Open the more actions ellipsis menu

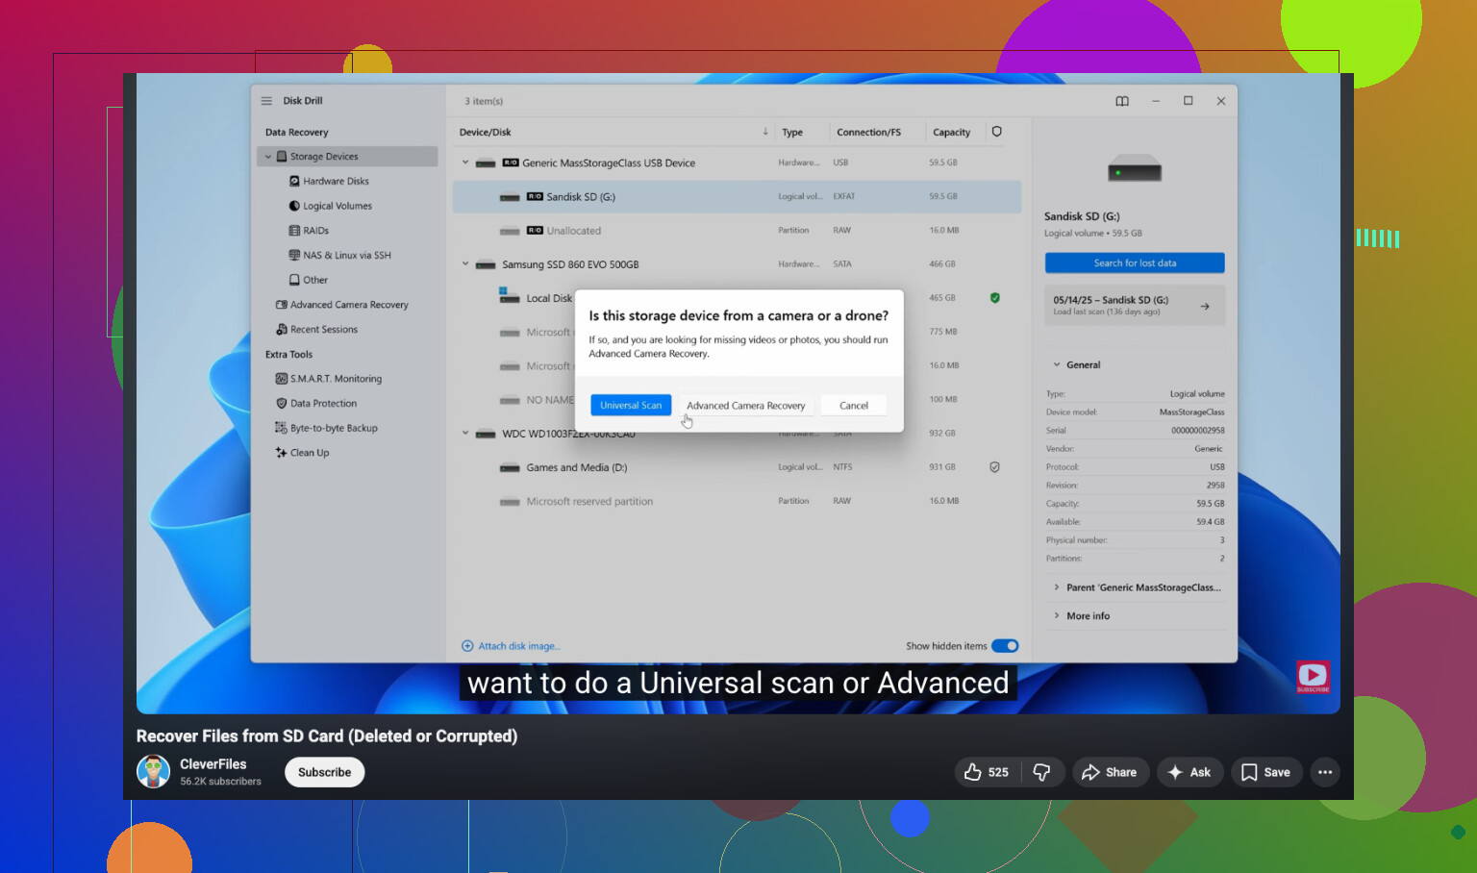click(1325, 772)
